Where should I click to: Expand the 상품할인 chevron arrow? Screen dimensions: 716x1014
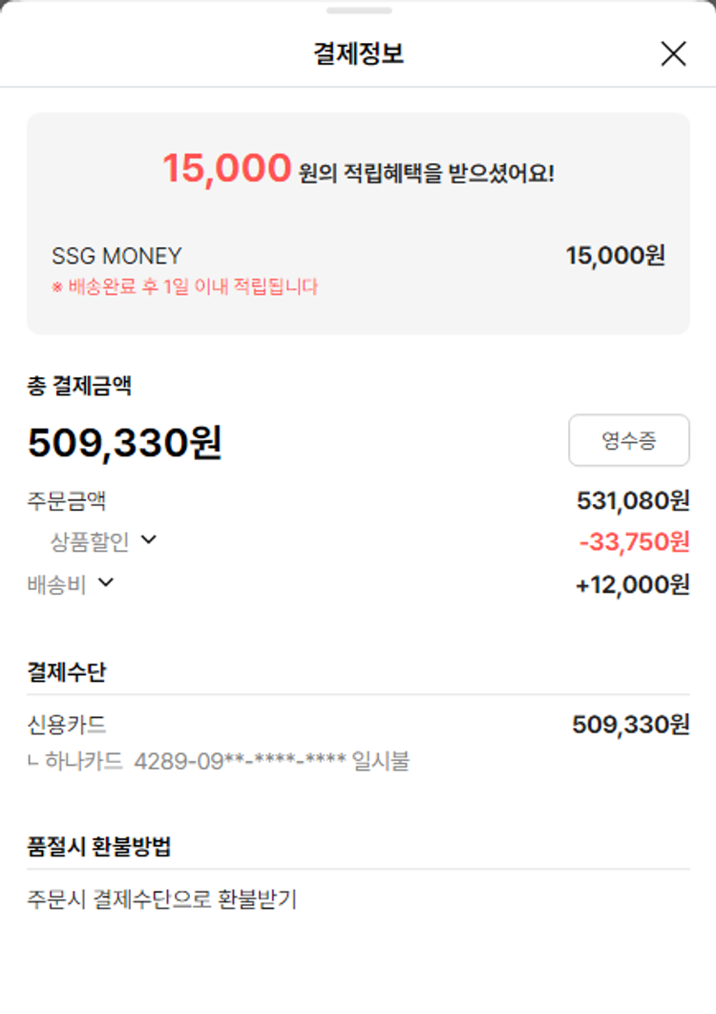(x=148, y=540)
